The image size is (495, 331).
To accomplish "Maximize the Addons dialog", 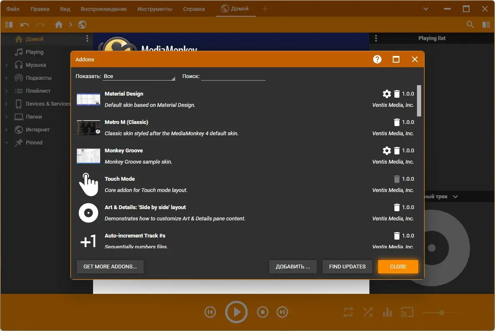I will pos(396,59).
